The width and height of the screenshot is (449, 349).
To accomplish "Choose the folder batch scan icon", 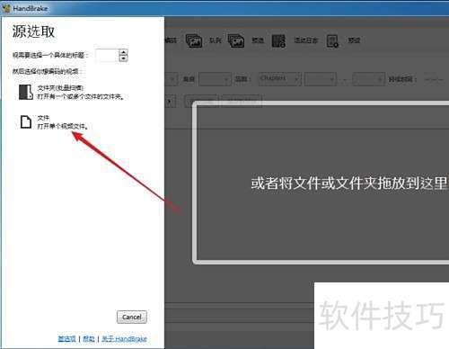I will (26, 92).
